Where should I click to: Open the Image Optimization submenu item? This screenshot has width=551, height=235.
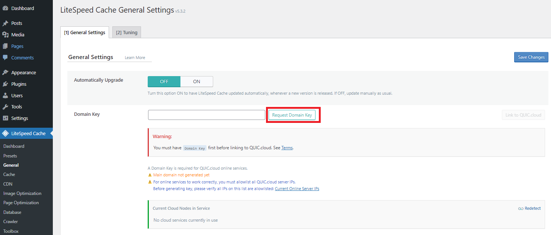point(22,193)
